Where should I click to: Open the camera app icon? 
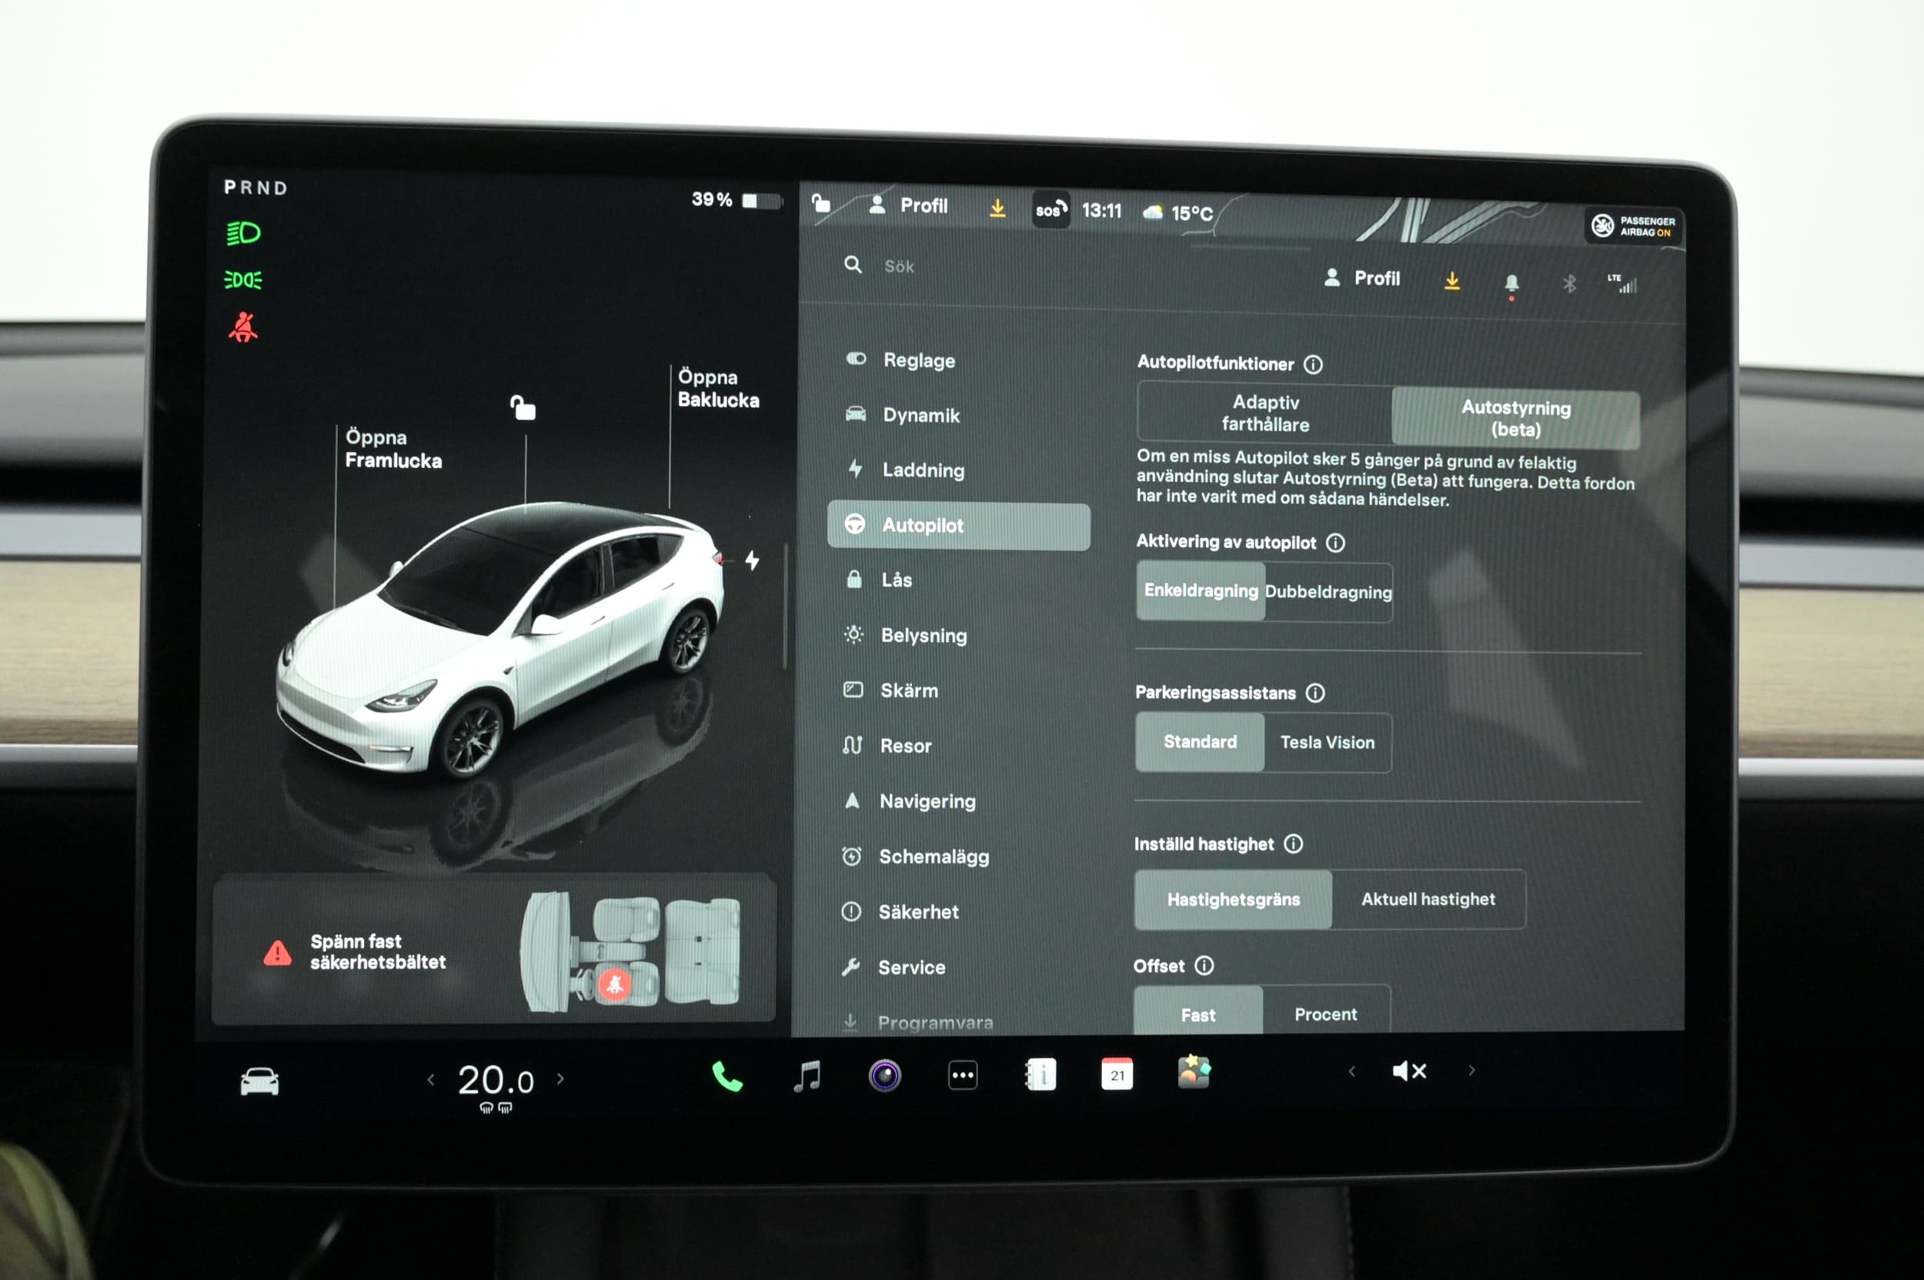coord(884,1075)
